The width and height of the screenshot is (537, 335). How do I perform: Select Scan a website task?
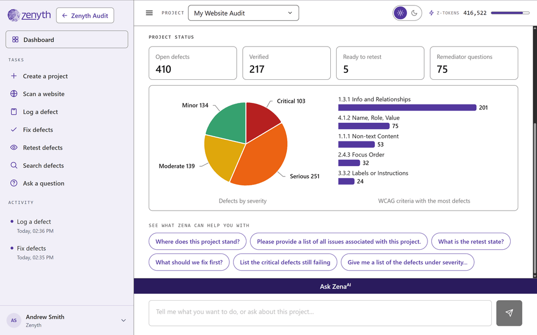click(x=43, y=94)
